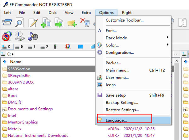This screenshot has width=189, height=140.
Task: Open the Language option
Action: point(134,120)
